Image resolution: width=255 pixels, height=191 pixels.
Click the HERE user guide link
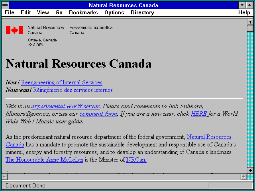[x=199, y=114]
